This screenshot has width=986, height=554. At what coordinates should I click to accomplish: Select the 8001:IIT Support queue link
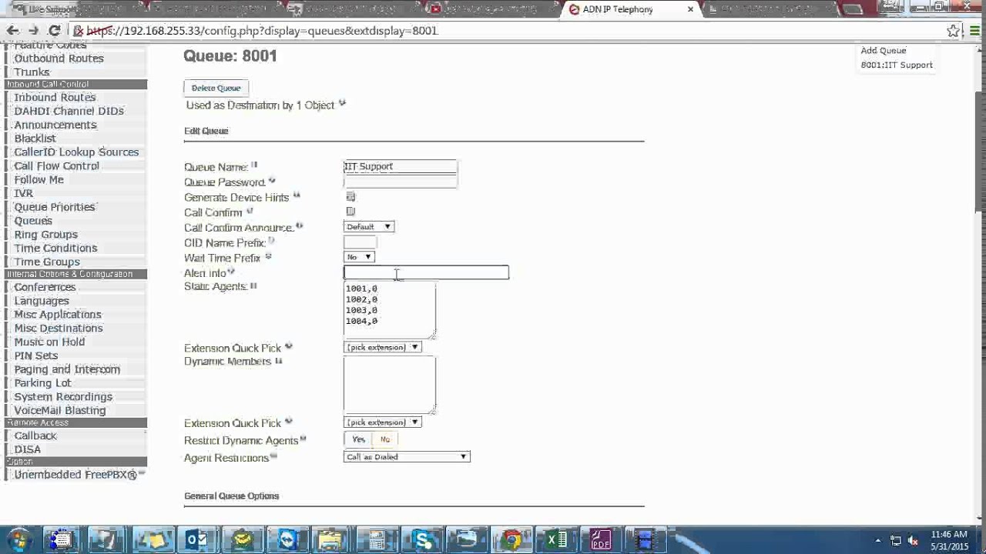[897, 65]
